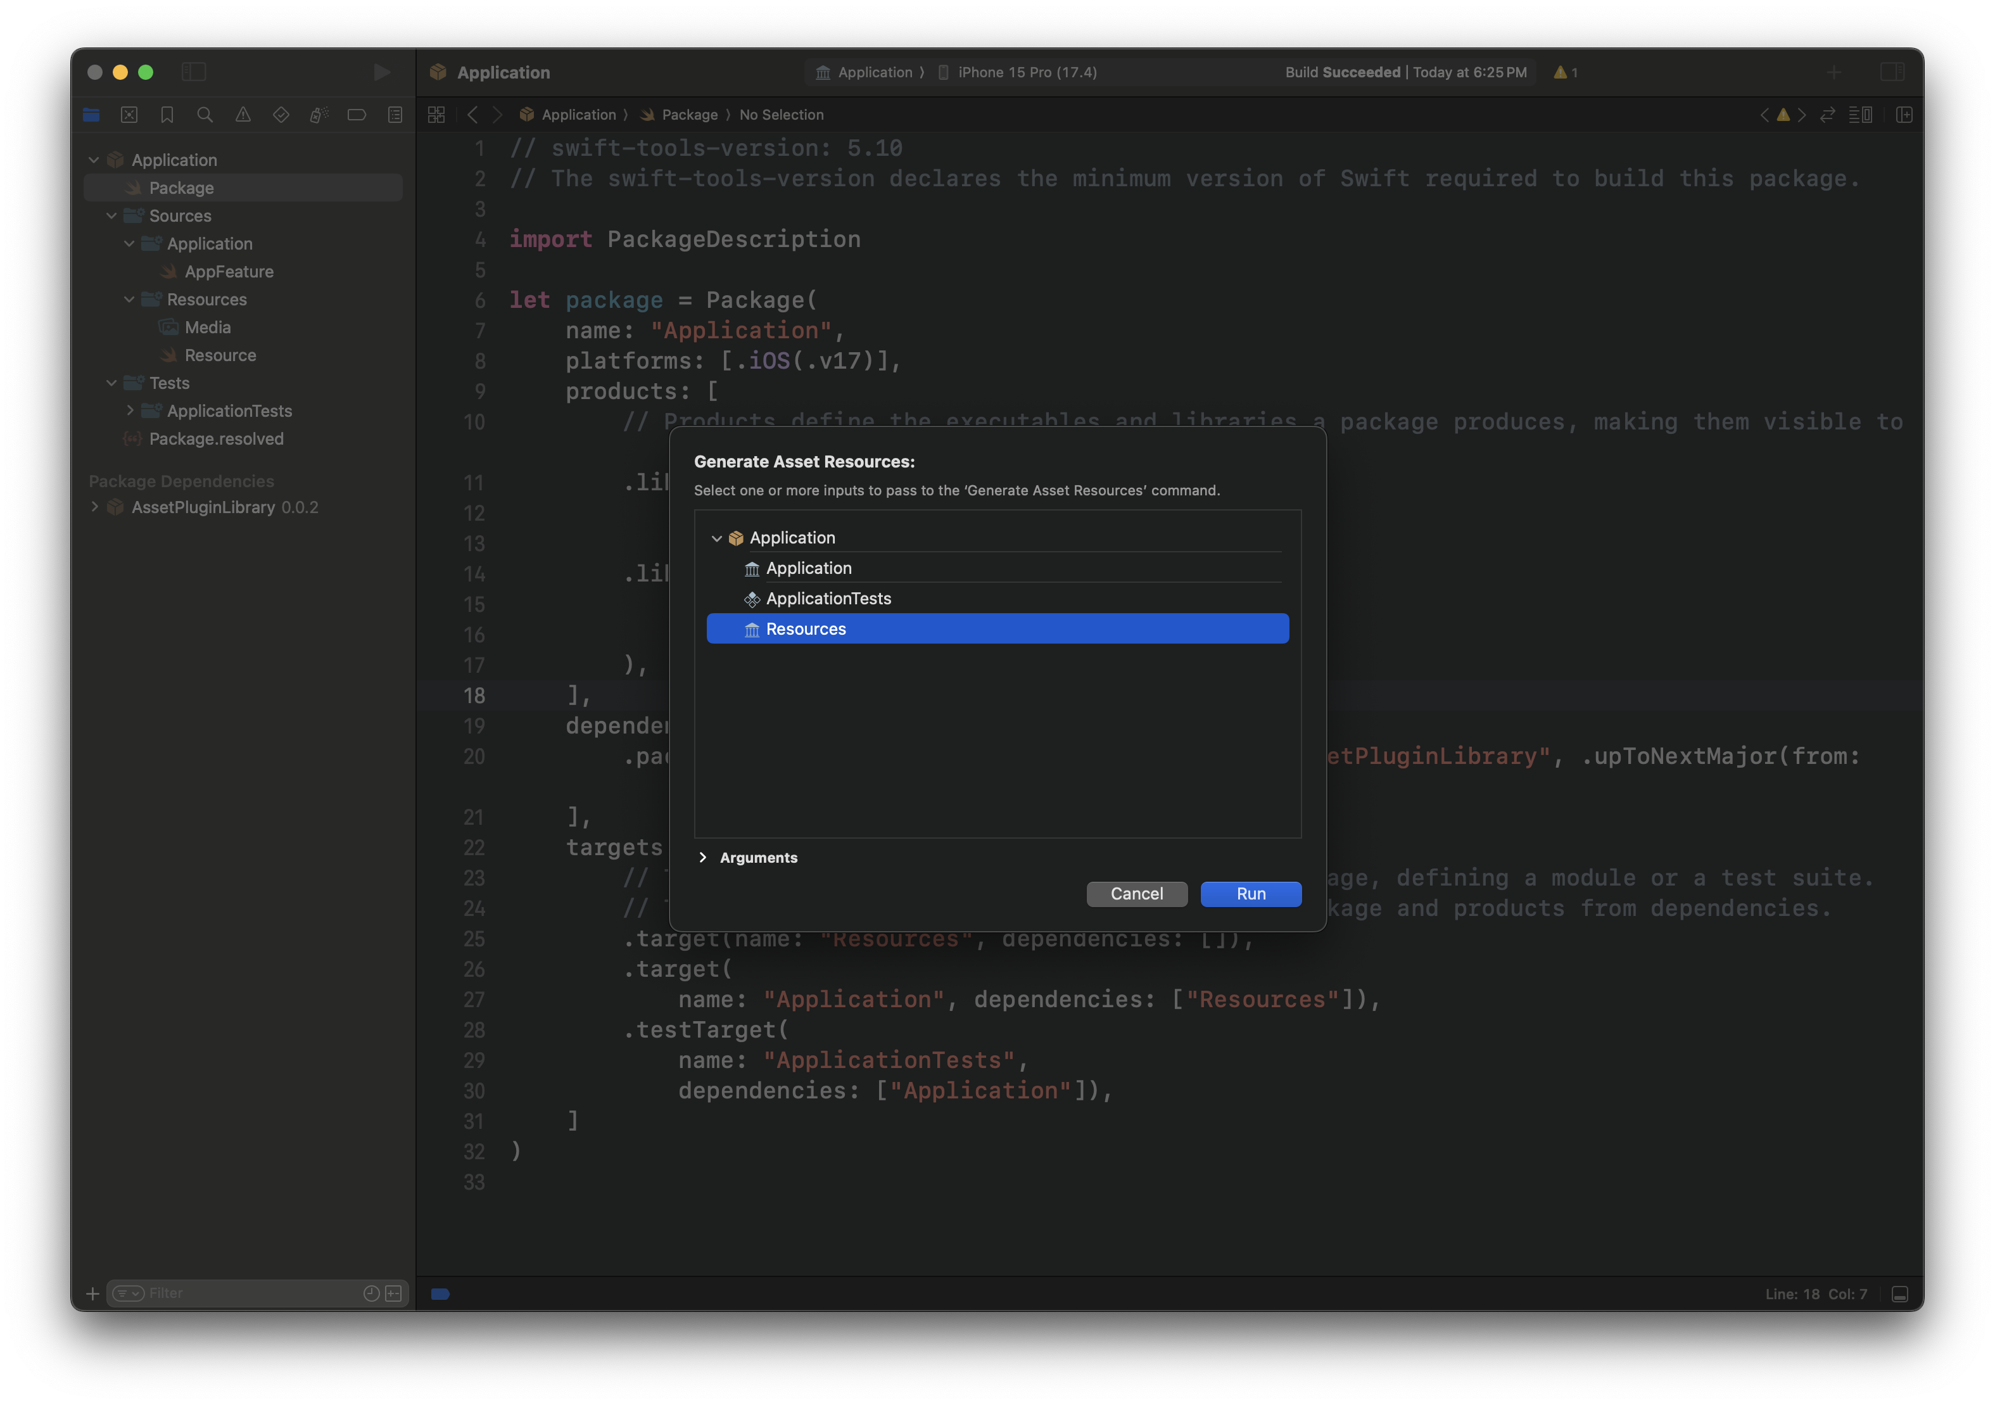Select the Package file in navigator
Viewport: 1995px width, 1405px height.
[243, 188]
